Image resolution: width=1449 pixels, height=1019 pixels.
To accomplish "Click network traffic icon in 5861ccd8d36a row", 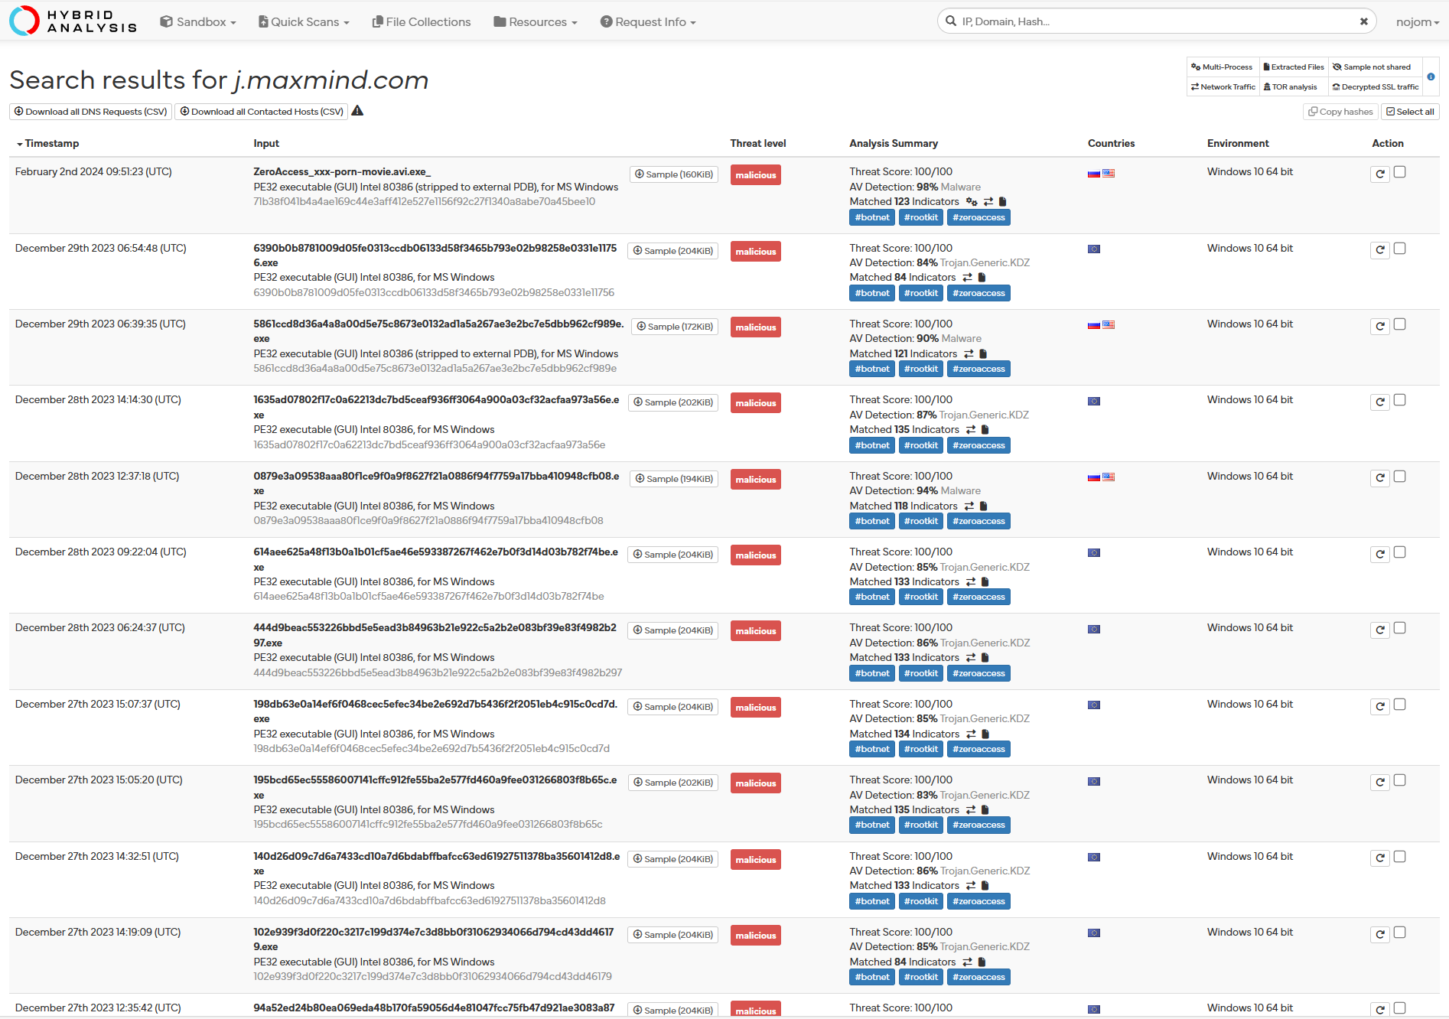I will (969, 354).
